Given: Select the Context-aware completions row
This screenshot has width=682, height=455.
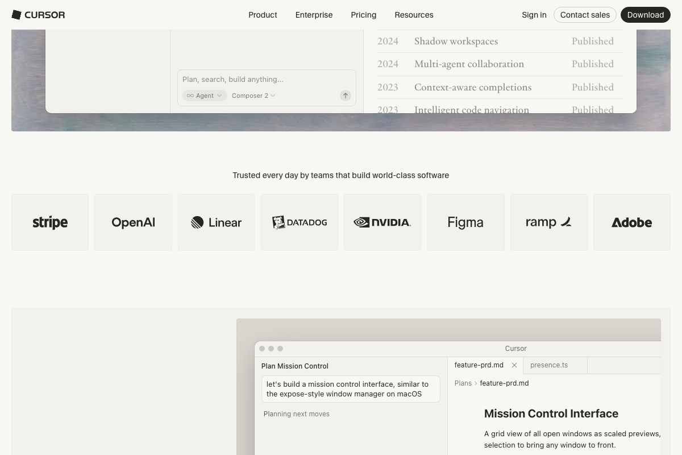Looking at the screenshot, I should coord(500,87).
